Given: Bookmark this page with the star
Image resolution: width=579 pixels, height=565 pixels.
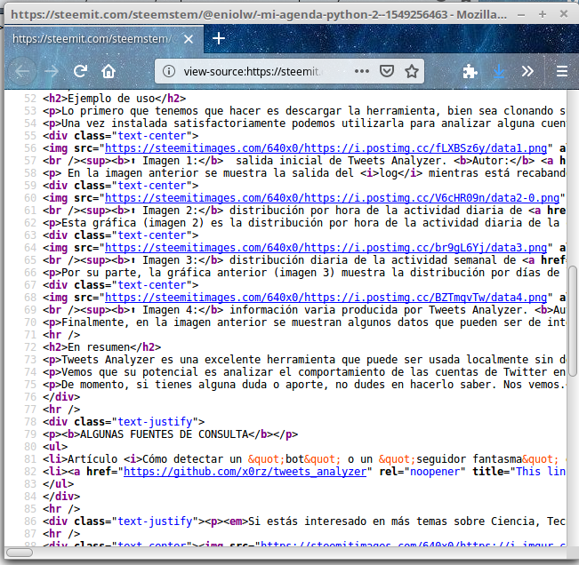Looking at the screenshot, I should pos(412,71).
